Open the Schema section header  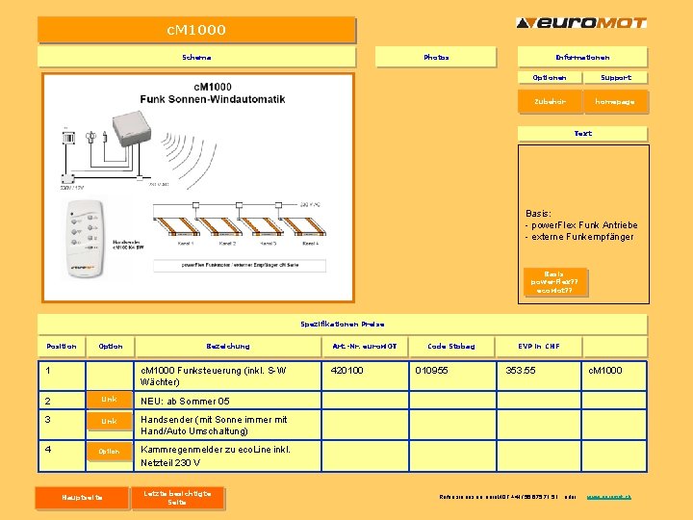click(x=196, y=57)
